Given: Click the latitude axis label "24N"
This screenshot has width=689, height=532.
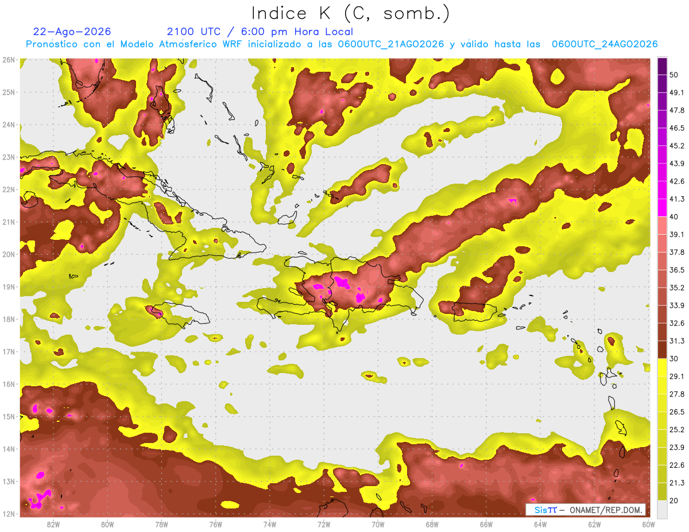Looking at the screenshot, I should tap(9, 125).
